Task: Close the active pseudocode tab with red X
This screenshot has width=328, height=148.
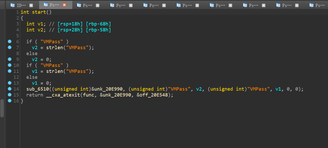Action: coord(64,5)
